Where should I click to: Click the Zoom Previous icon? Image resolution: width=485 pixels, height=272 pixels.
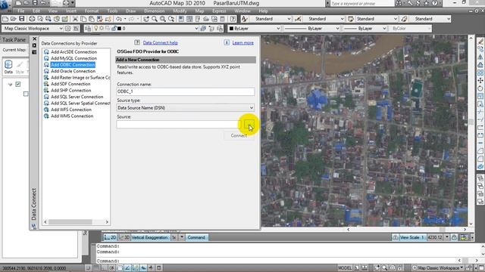171,19
